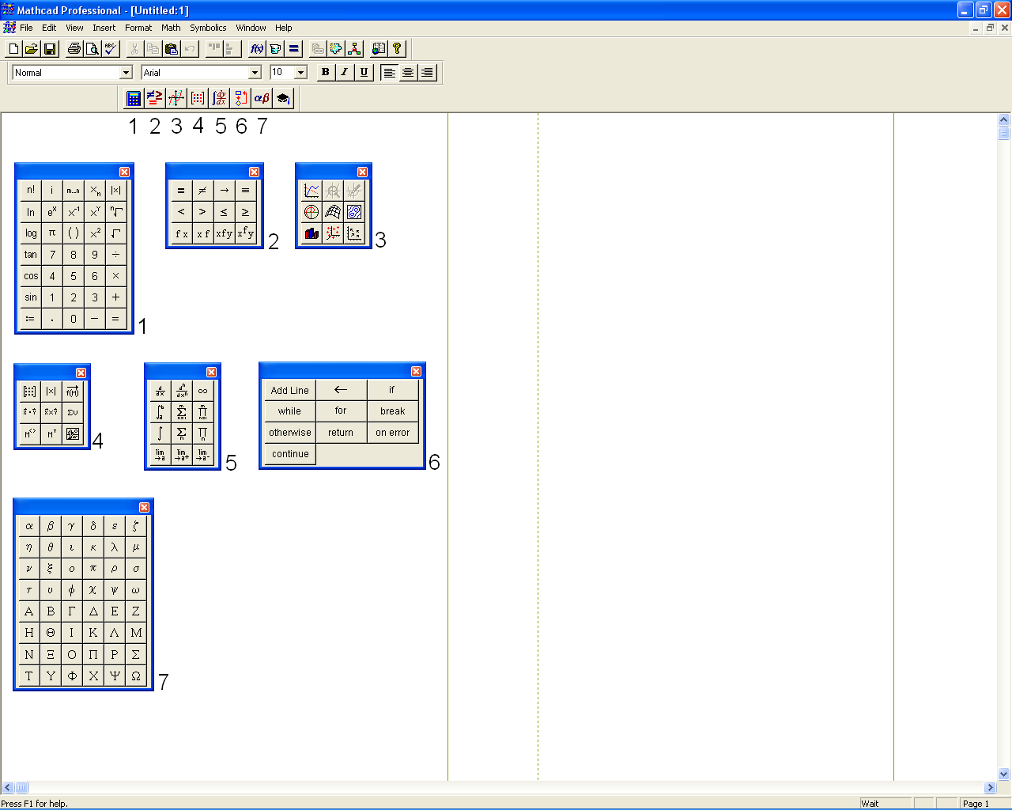Insert a polar plot from the Graph palette
The height and width of the screenshot is (810, 1012).
[x=312, y=212]
